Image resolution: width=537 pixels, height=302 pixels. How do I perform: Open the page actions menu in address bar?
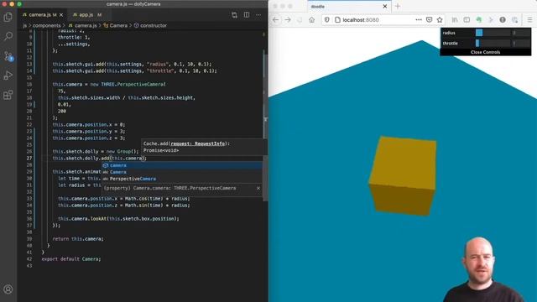419,20
